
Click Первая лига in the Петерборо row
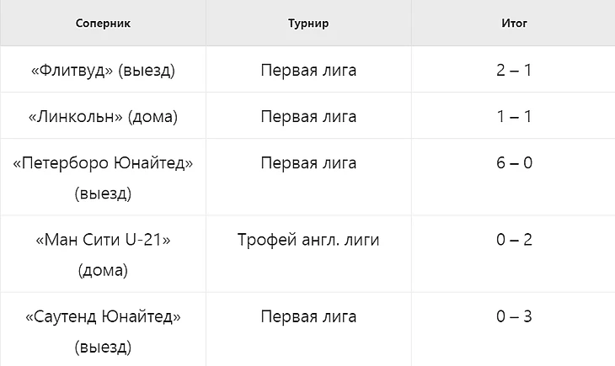click(308, 162)
